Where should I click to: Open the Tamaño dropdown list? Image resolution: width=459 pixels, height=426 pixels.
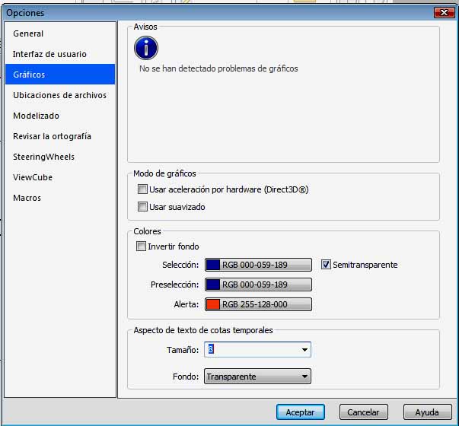pos(304,350)
